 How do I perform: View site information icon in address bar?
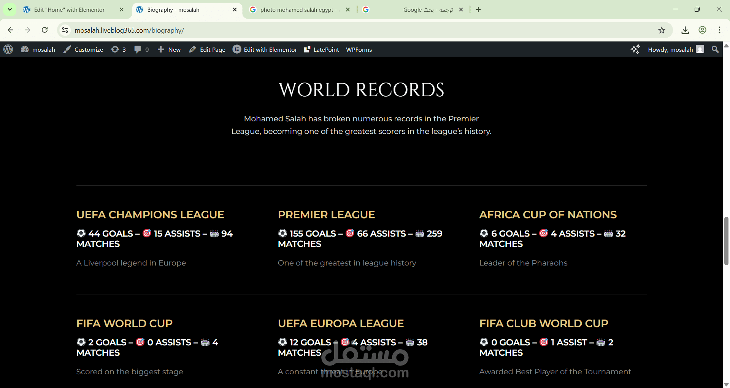pos(65,30)
